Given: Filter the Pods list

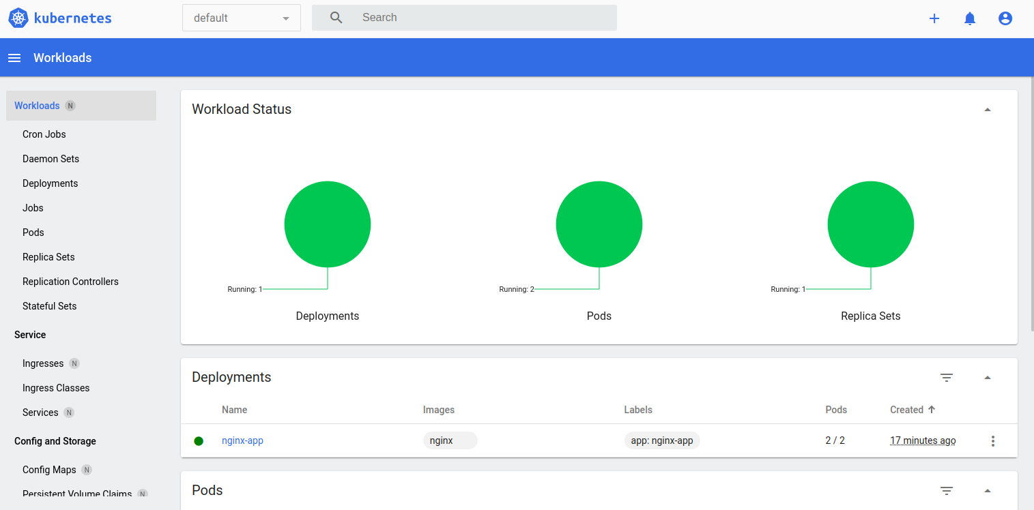Looking at the screenshot, I should point(946,491).
